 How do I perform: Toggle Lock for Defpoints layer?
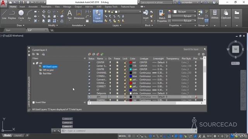pyautogui.click(x=125, y=93)
